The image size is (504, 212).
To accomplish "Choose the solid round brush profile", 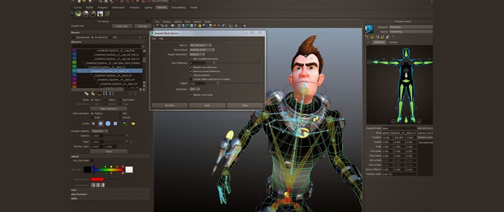I will pyautogui.click(x=108, y=124).
